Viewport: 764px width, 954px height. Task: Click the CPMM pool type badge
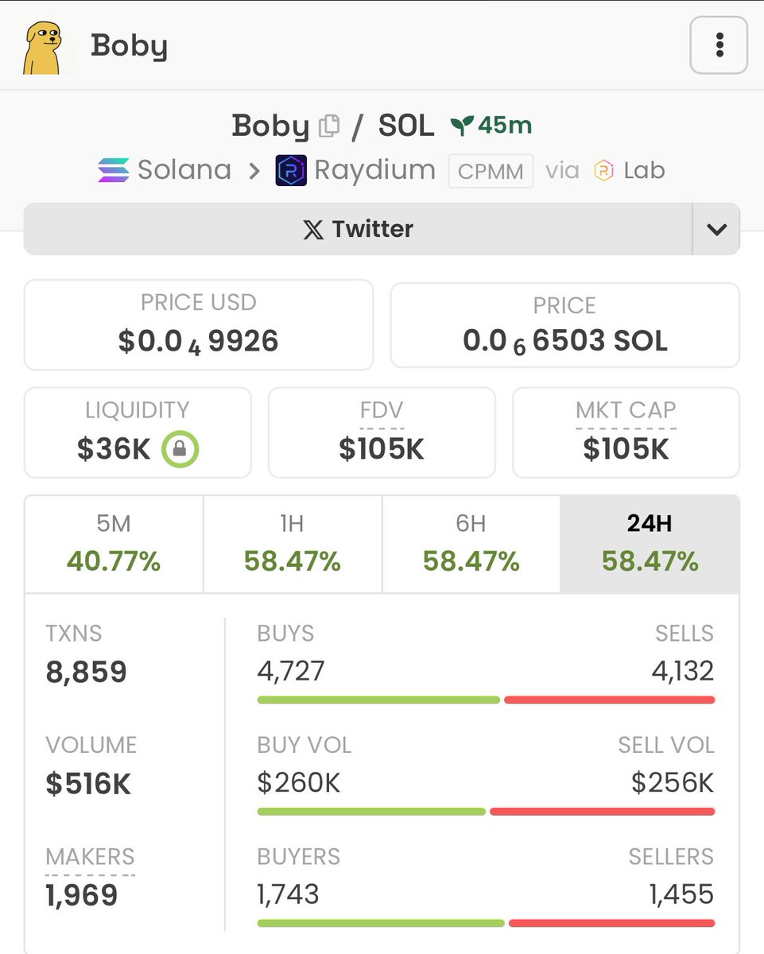coord(491,171)
